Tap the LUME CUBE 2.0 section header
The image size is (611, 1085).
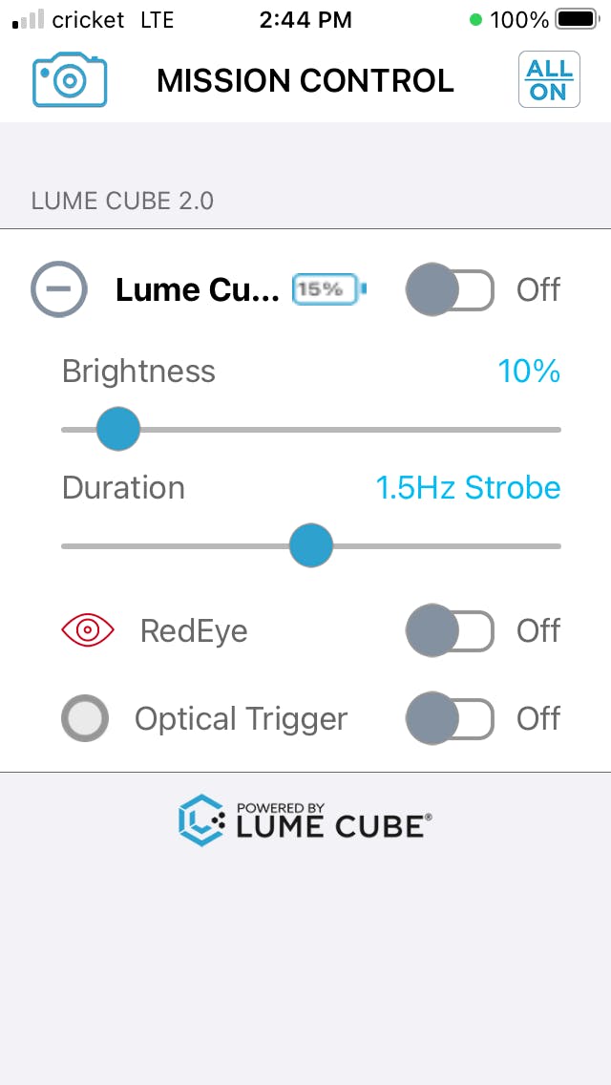click(x=122, y=202)
